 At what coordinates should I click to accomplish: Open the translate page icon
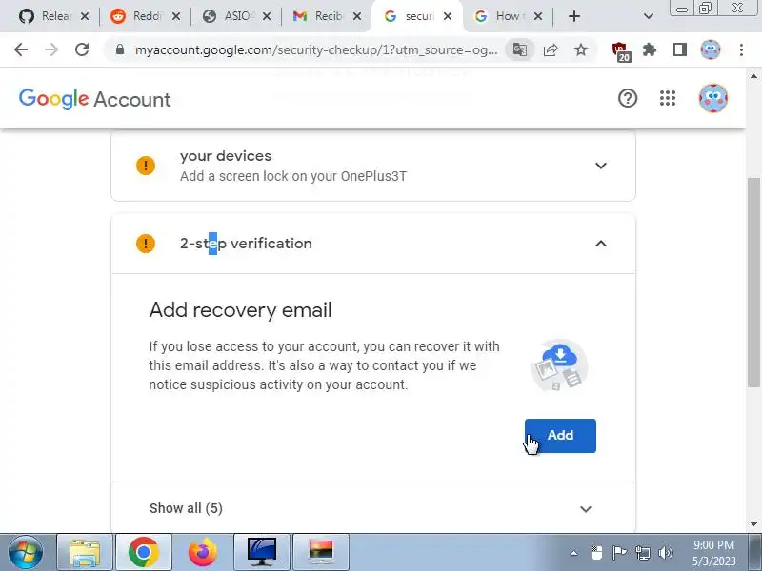tap(519, 49)
